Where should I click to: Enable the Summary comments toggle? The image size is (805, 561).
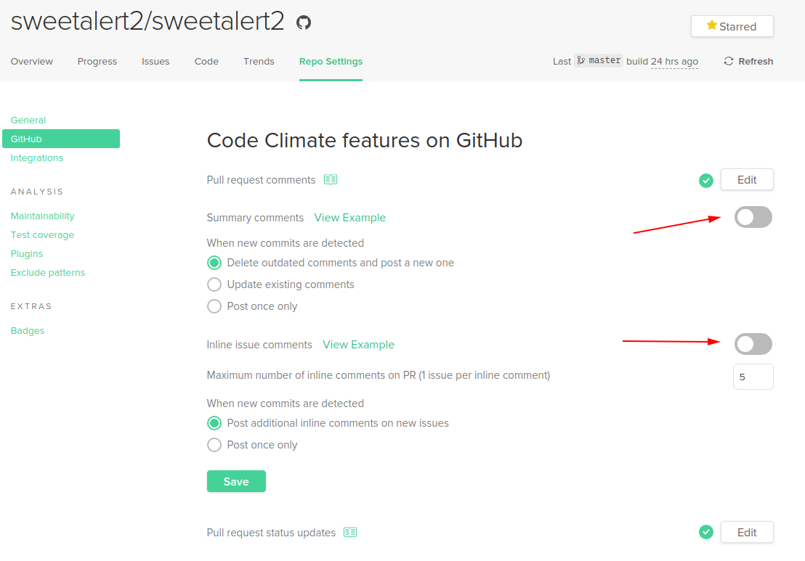click(753, 216)
